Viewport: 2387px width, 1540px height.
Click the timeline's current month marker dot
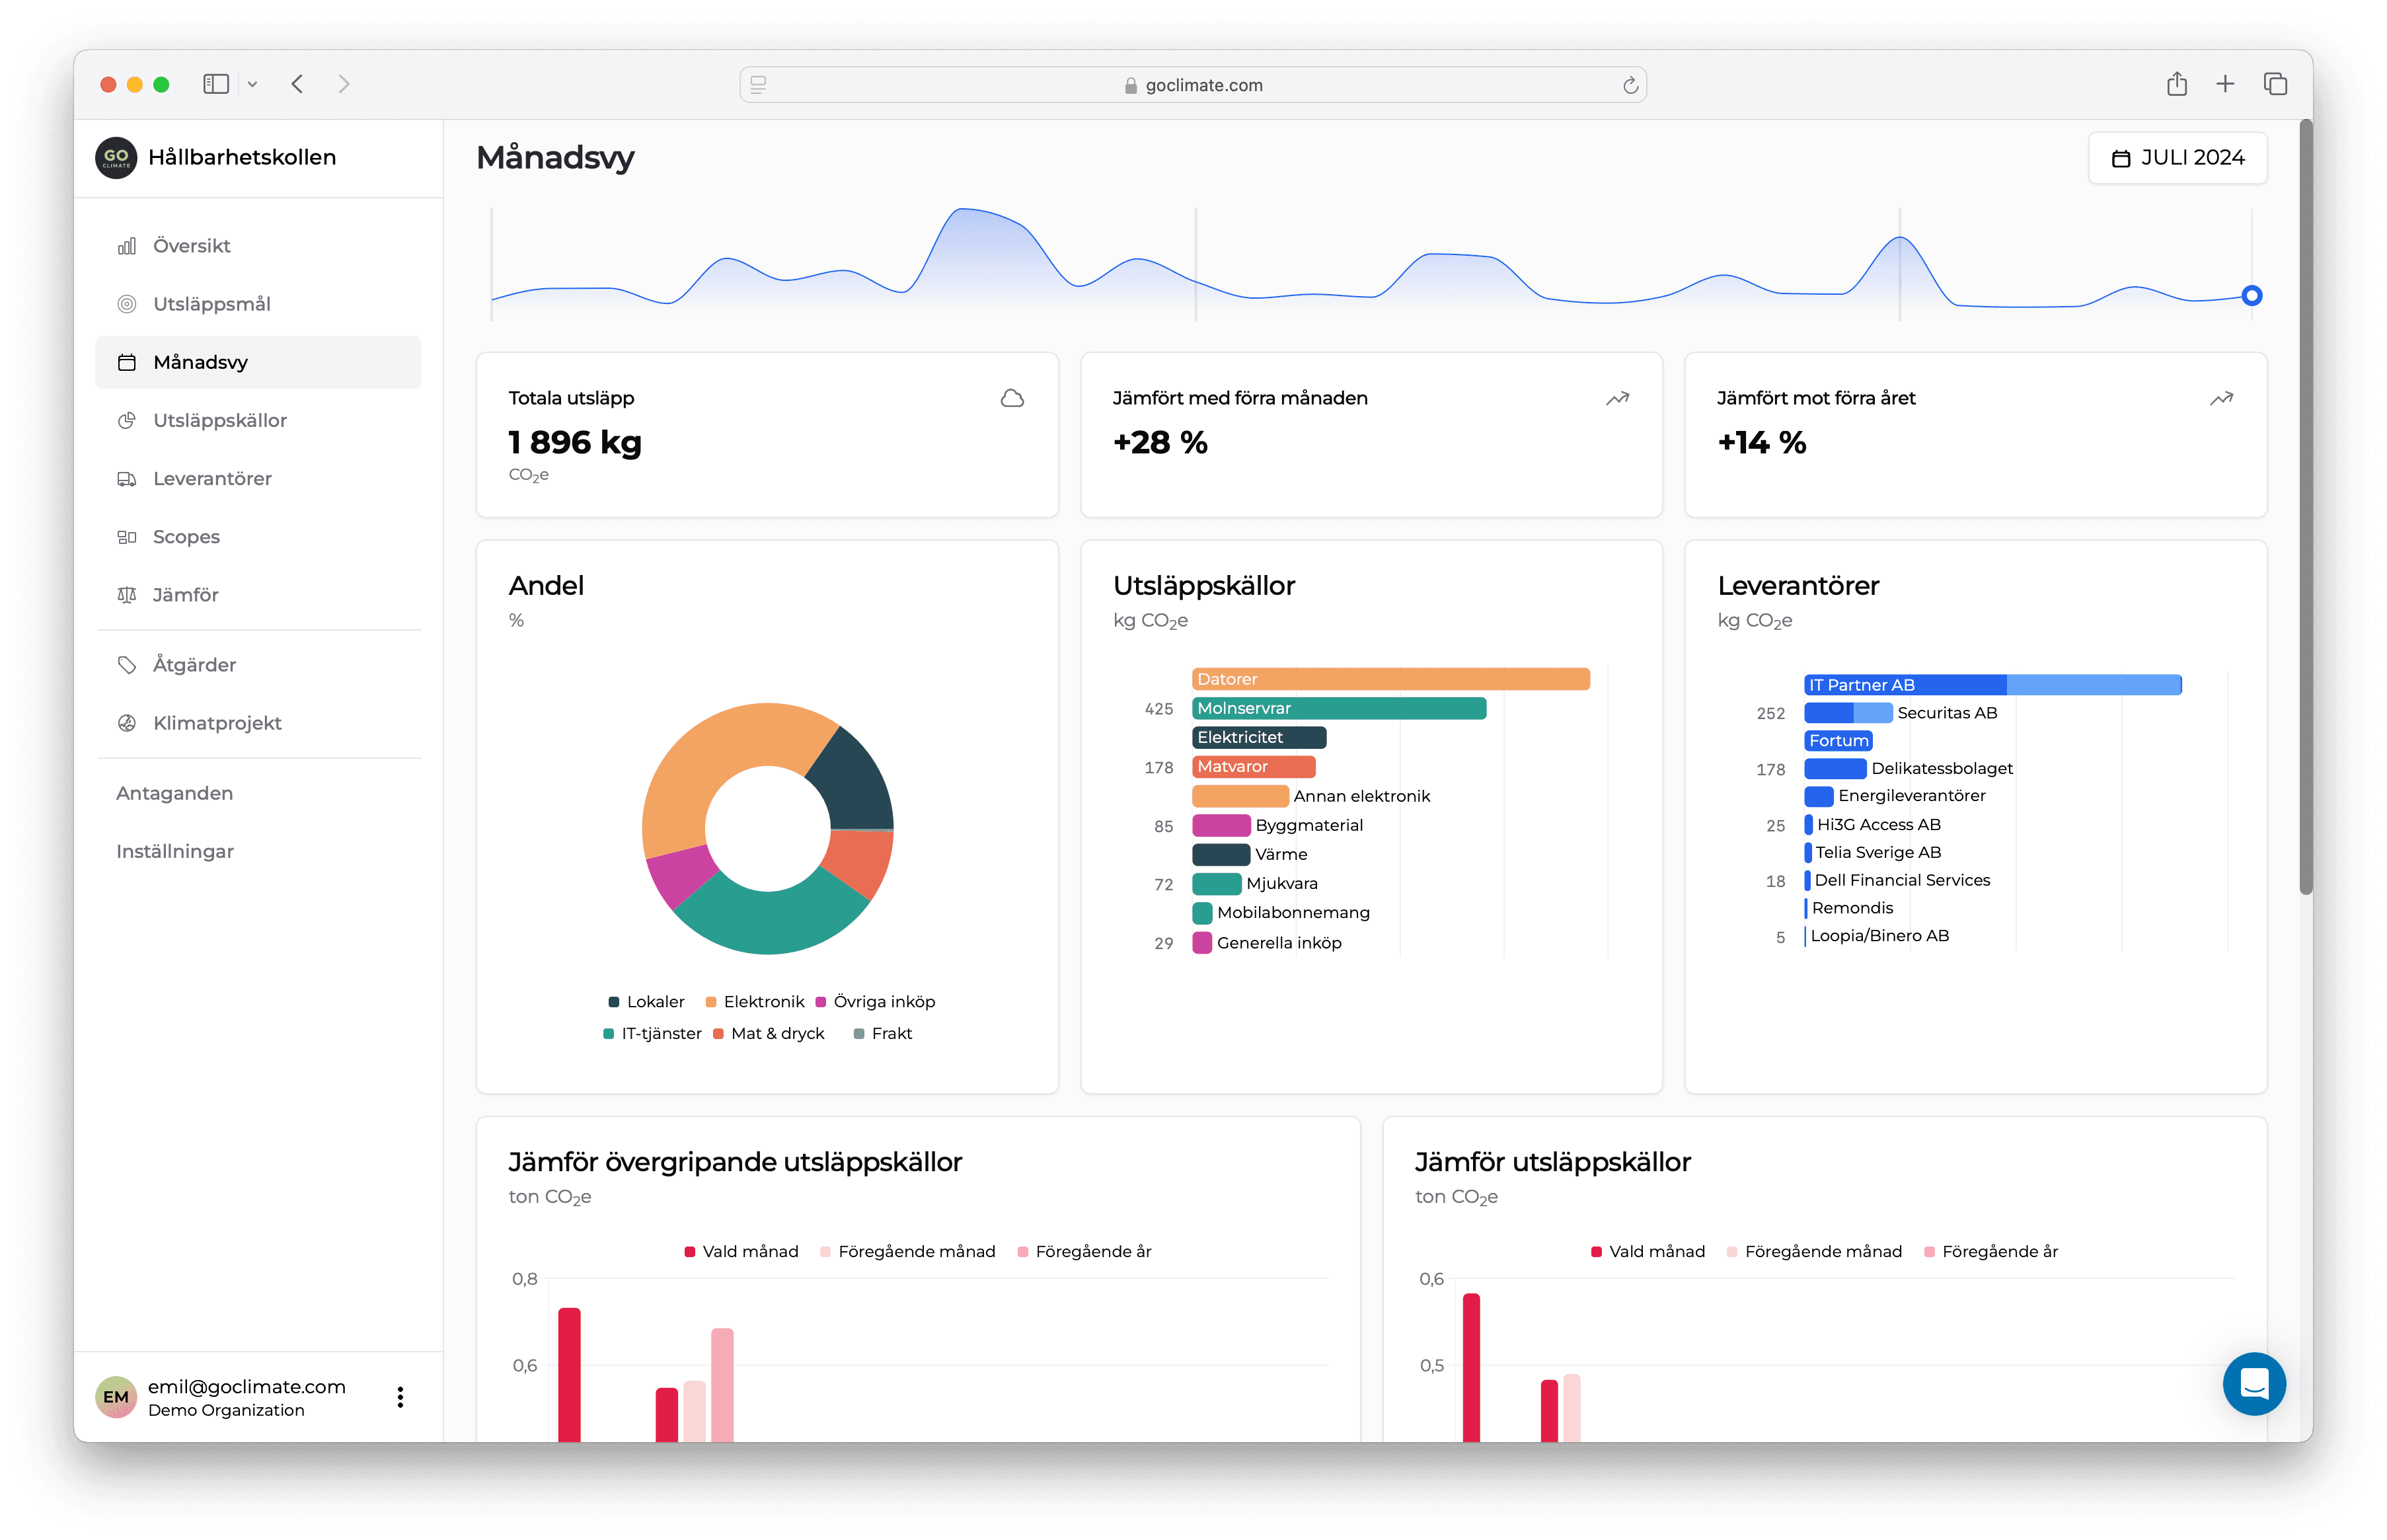(x=2251, y=296)
